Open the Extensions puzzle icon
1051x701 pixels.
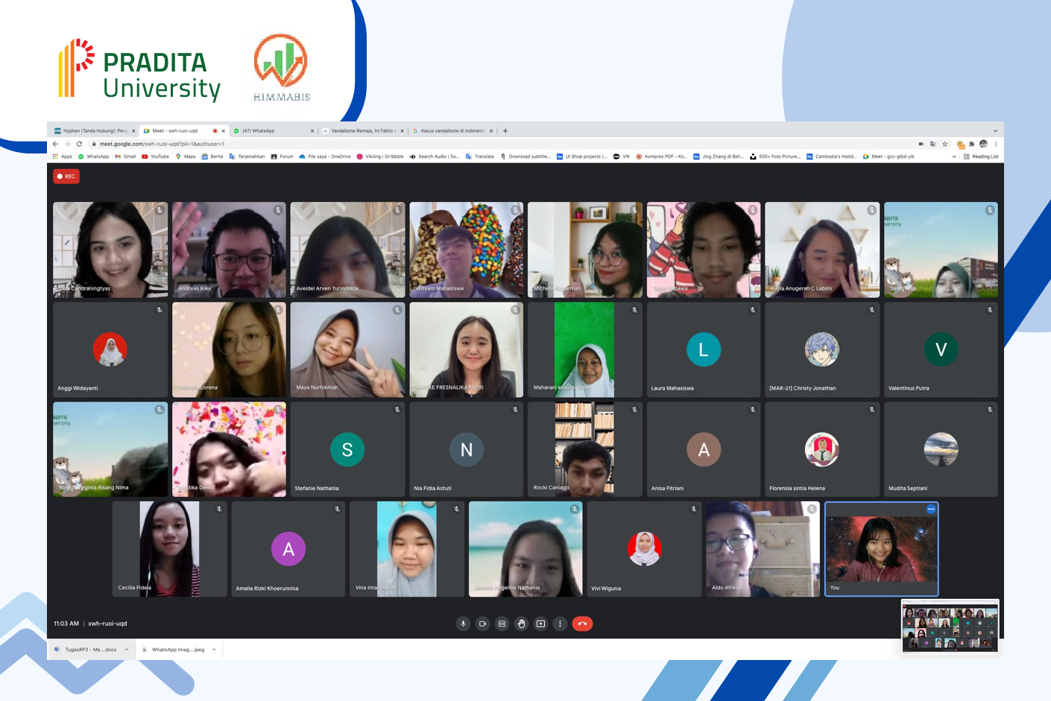(x=972, y=144)
